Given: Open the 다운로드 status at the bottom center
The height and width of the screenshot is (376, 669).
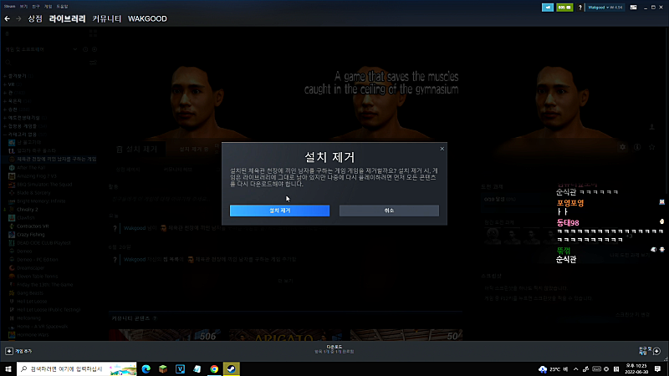Looking at the screenshot, I should 334,349.
